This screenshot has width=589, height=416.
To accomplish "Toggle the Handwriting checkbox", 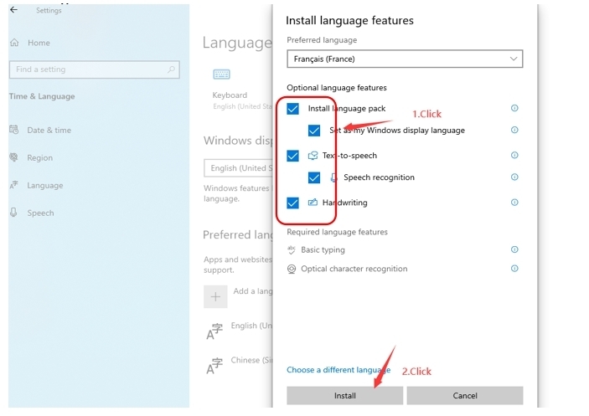I will pos(292,203).
